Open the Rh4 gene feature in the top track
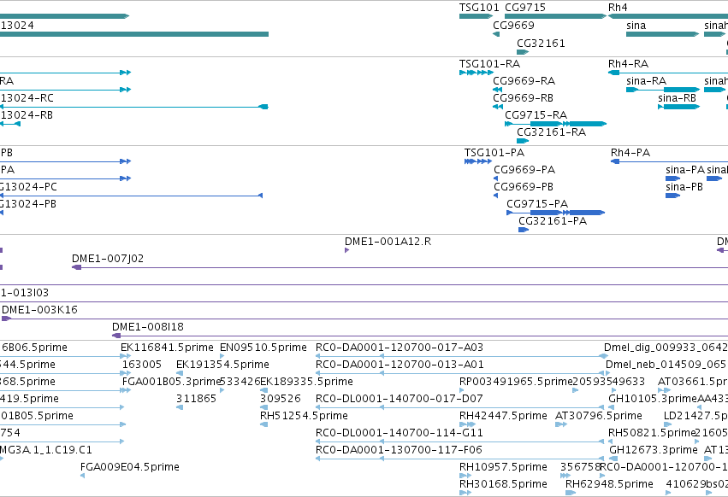Viewport: 728px width, 497px height. 668,16
